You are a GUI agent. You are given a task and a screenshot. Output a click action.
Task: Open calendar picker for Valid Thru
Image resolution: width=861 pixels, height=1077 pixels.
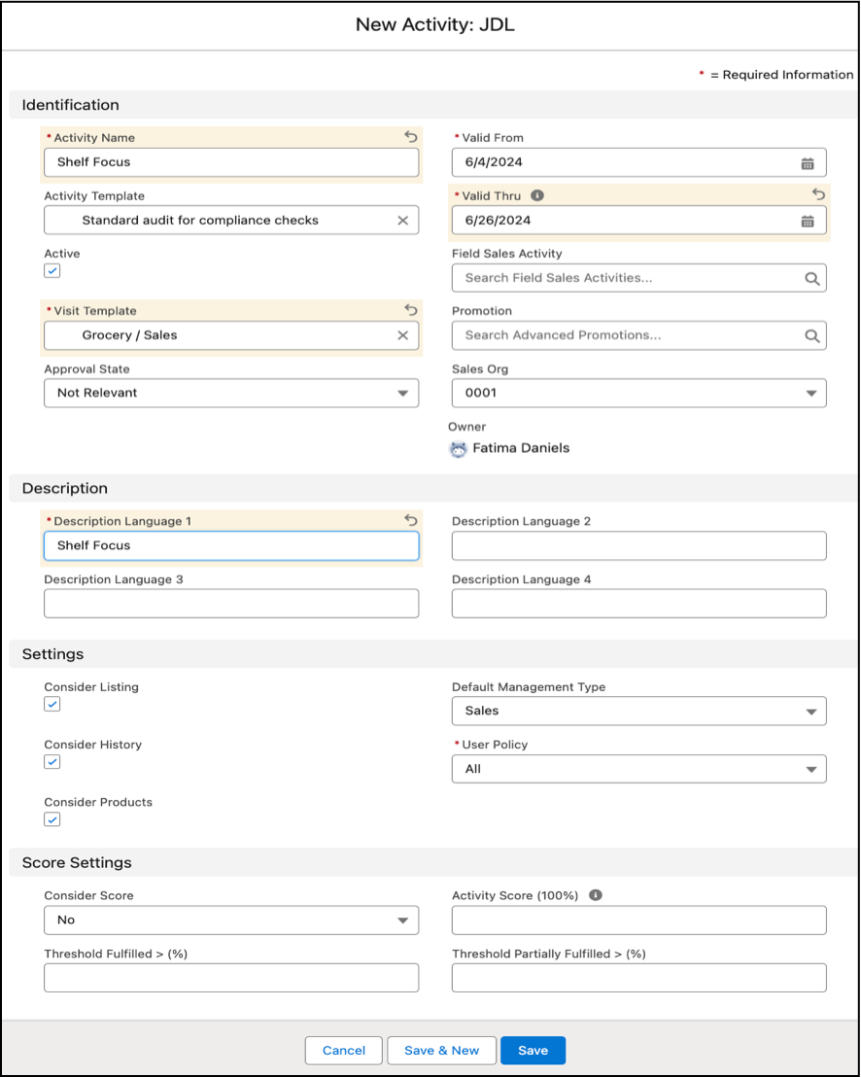pos(808,222)
